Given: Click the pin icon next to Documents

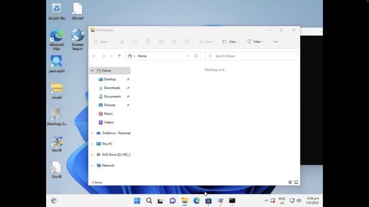Looking at the screenshot, I should [128, 97].
